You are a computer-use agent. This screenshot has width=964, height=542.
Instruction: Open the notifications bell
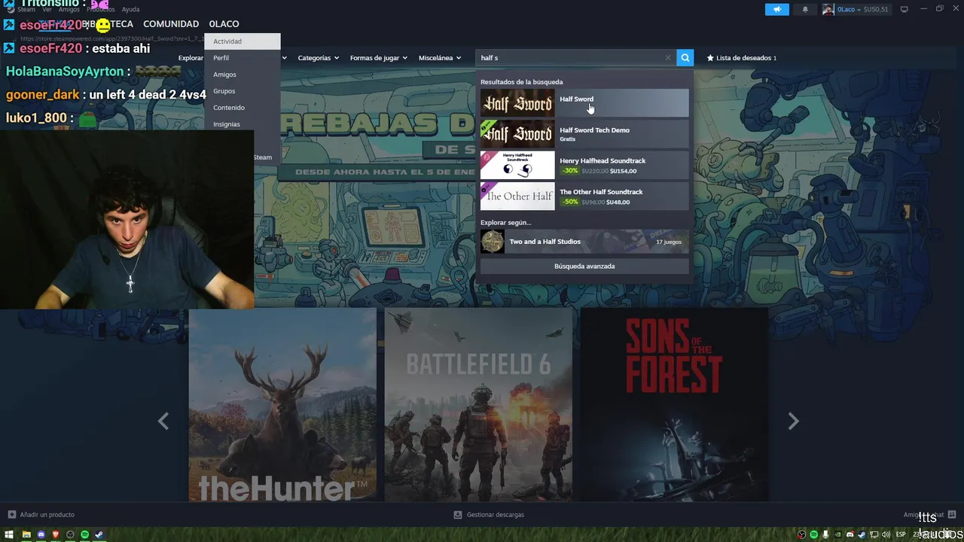click(805, 9)
